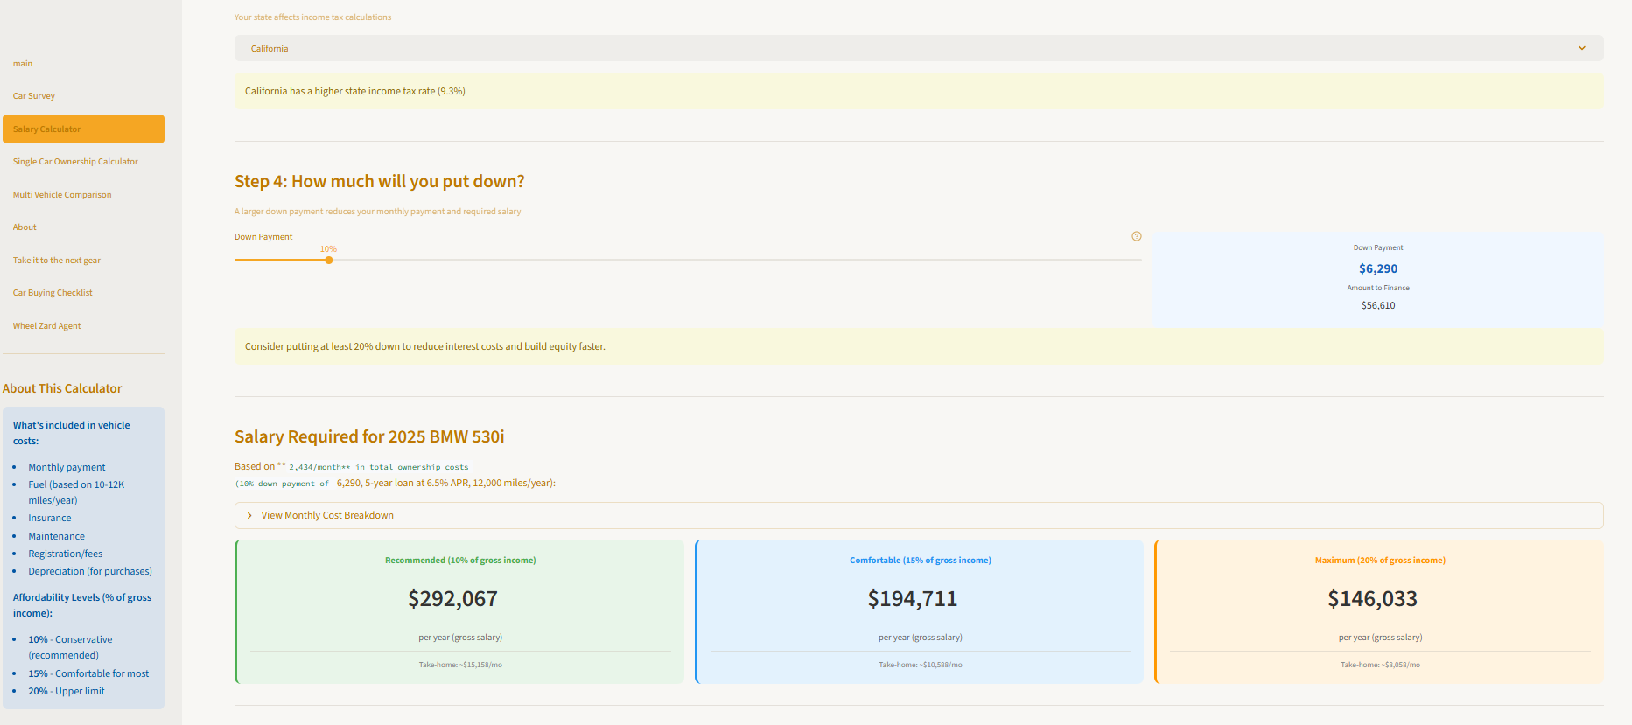
Task: Open Take it to the next gear
Action: click(57, 261)
